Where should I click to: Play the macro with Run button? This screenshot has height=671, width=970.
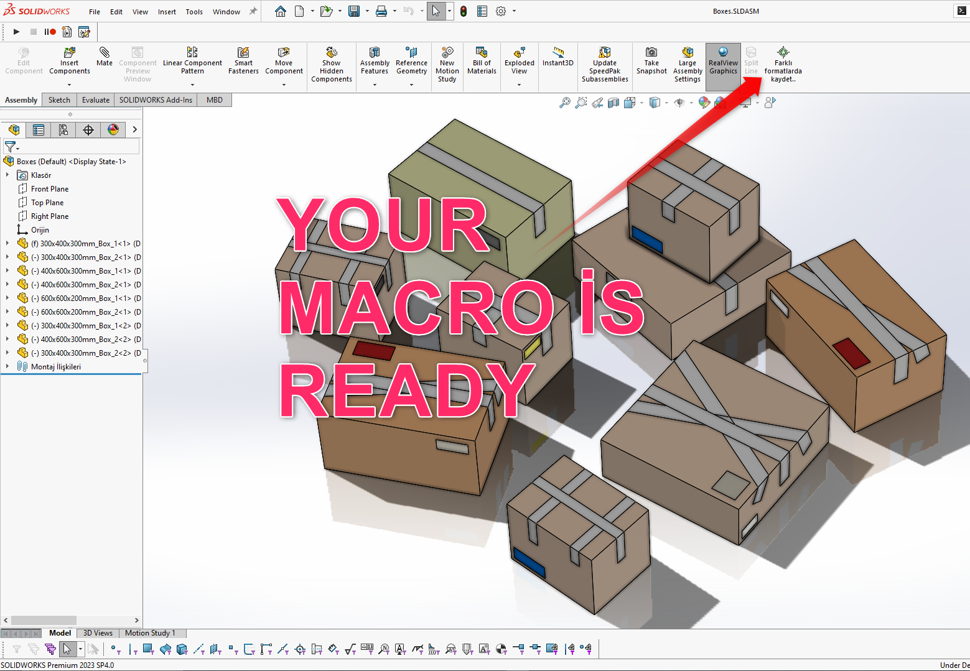coord(17,32)
